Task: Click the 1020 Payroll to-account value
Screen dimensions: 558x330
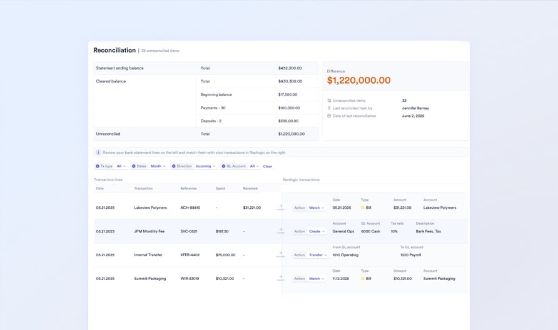Action: pos(410,255)
